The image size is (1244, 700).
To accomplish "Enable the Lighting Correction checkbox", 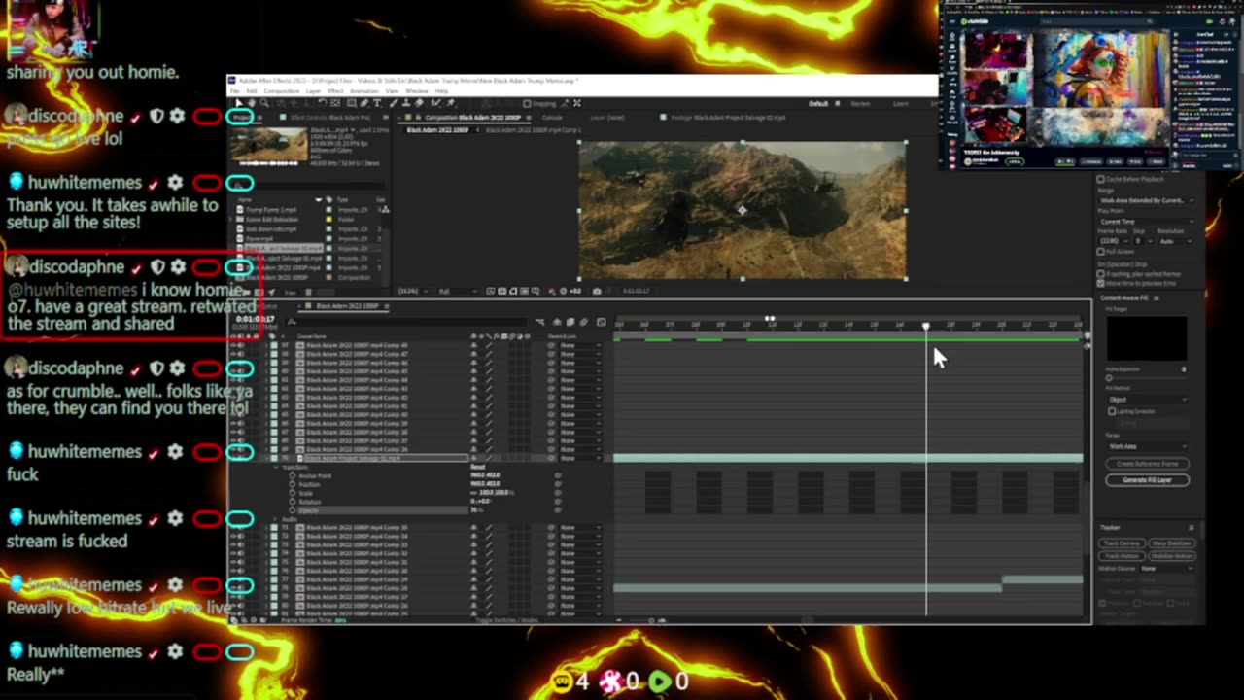I will (1112, 411).
